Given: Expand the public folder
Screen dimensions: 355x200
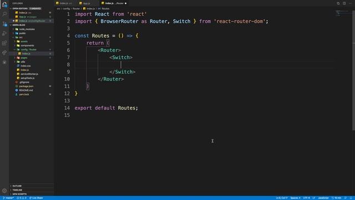Looking at the screenshot, I should 22,33.
